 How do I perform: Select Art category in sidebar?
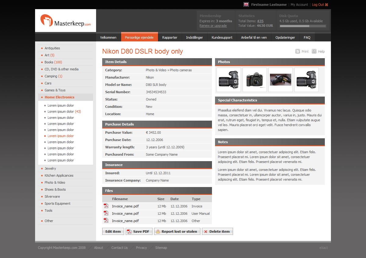[x=49, y=55]
